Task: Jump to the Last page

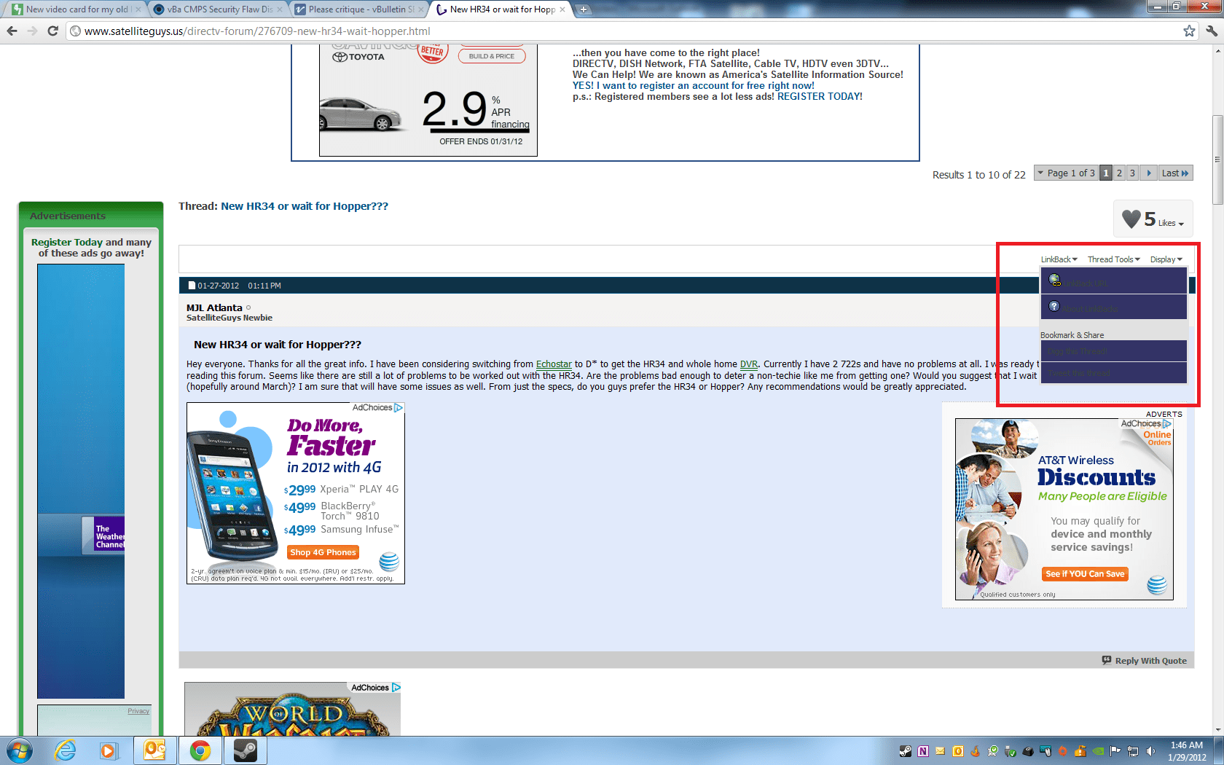Action: 1174,173
